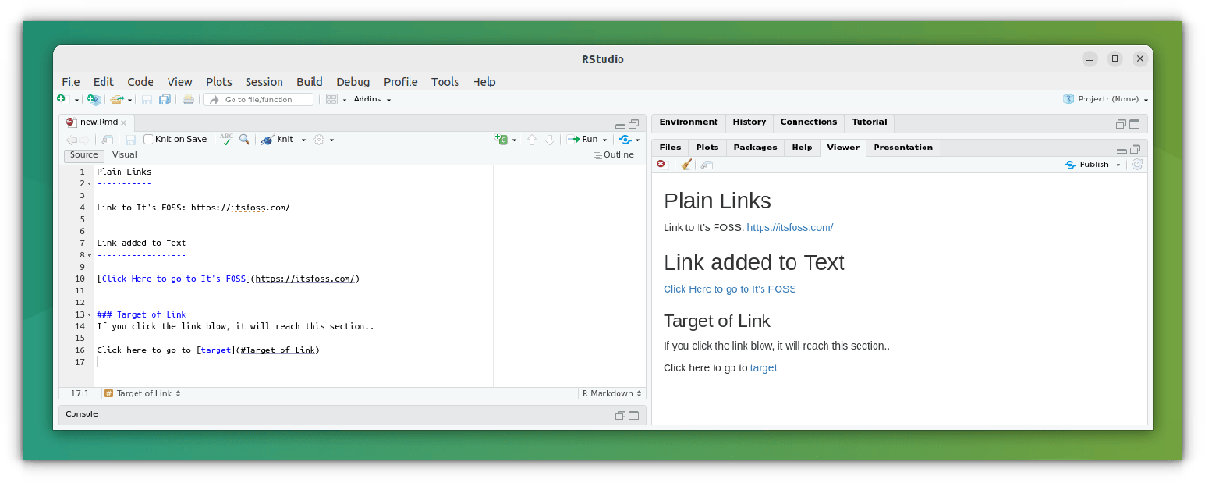Image resolution: width=1205 pixels, height=483 pixels.
Task: Enable the Knit on Save checkbox
Action: (x=149, y=139)
